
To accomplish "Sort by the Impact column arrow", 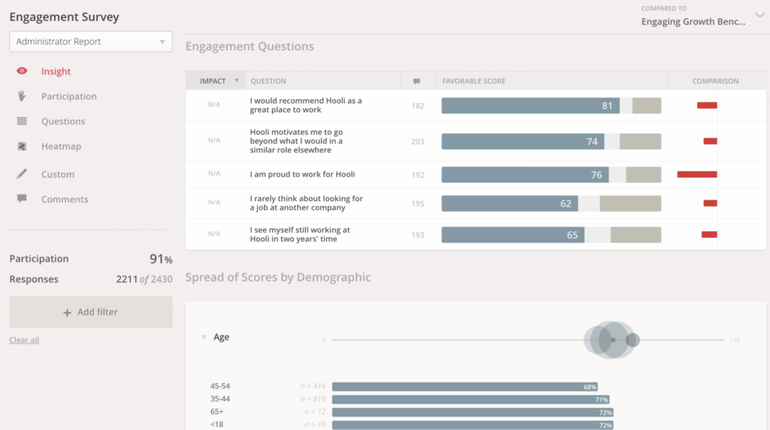I will tap(238, 81).
